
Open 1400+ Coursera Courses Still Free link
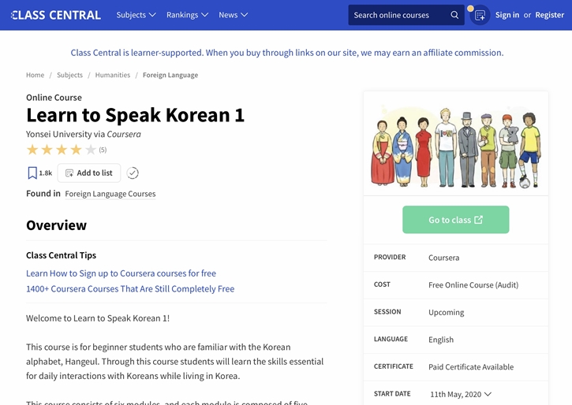(x=130, y=289)
